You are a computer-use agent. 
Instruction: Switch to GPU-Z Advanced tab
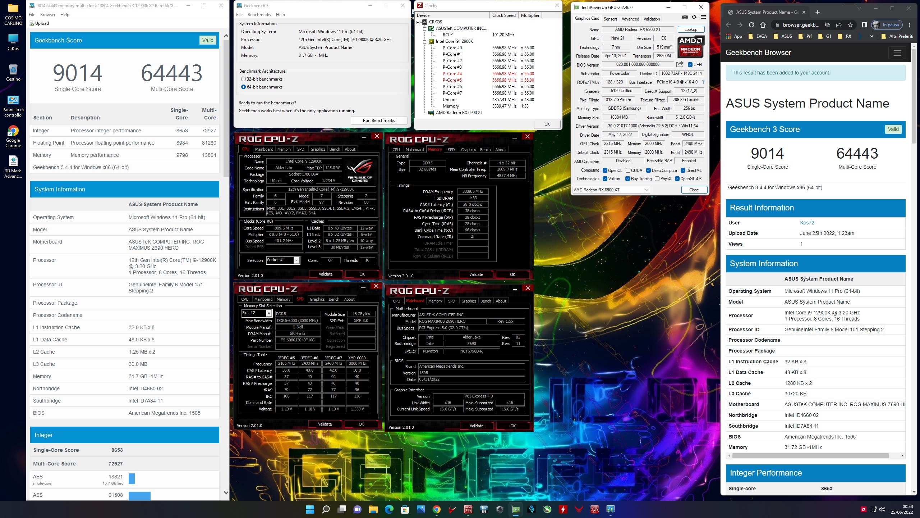pos(630,19)
